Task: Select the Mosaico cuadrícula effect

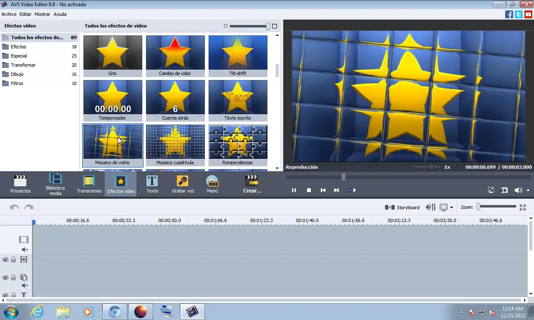Action: click(x=175, y=145)
